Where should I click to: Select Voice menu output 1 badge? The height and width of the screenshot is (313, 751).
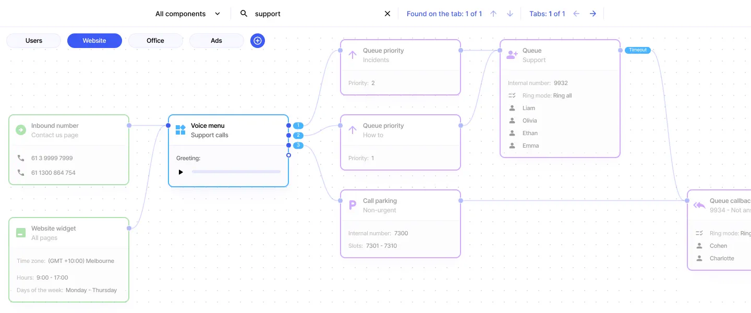tap(298, 126)
